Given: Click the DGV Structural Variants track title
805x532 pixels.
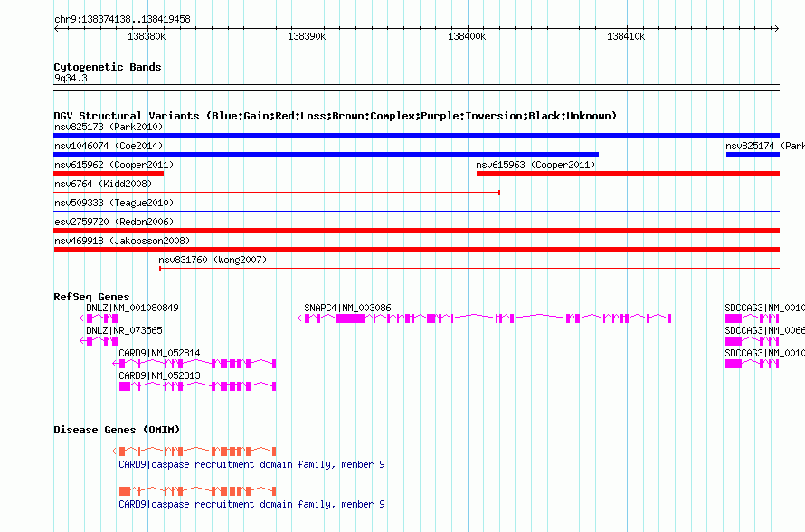Looking at the screenshot, I should pos(336,116).
